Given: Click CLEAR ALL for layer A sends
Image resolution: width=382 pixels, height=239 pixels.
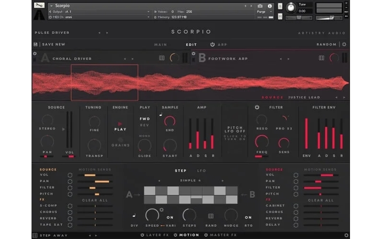Looking at the screenshot, I should tap(95, 200).
